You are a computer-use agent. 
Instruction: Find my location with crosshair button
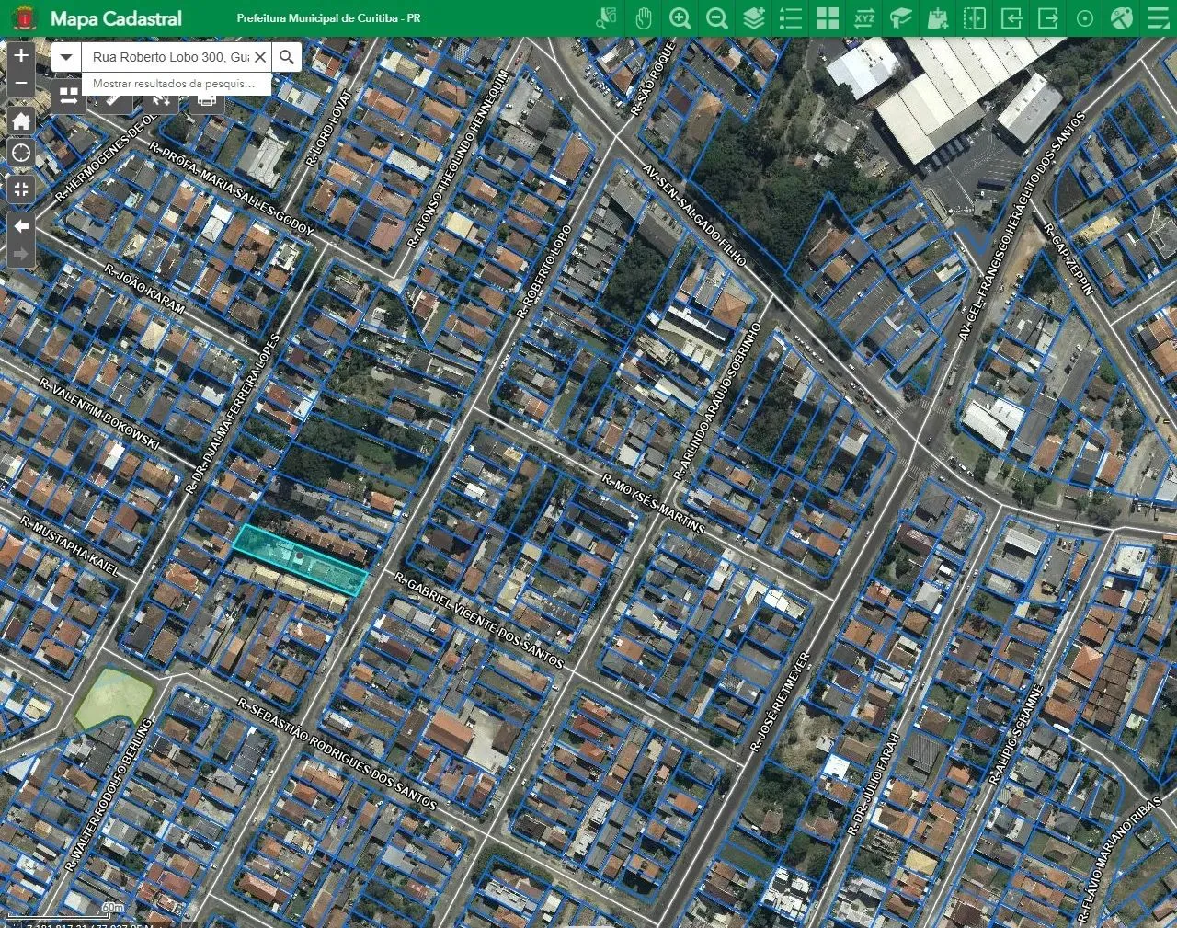[21, 155]
